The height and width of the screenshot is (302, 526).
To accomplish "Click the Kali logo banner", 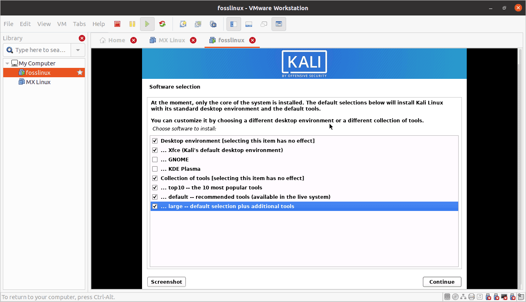I will (x=304, y=64).
